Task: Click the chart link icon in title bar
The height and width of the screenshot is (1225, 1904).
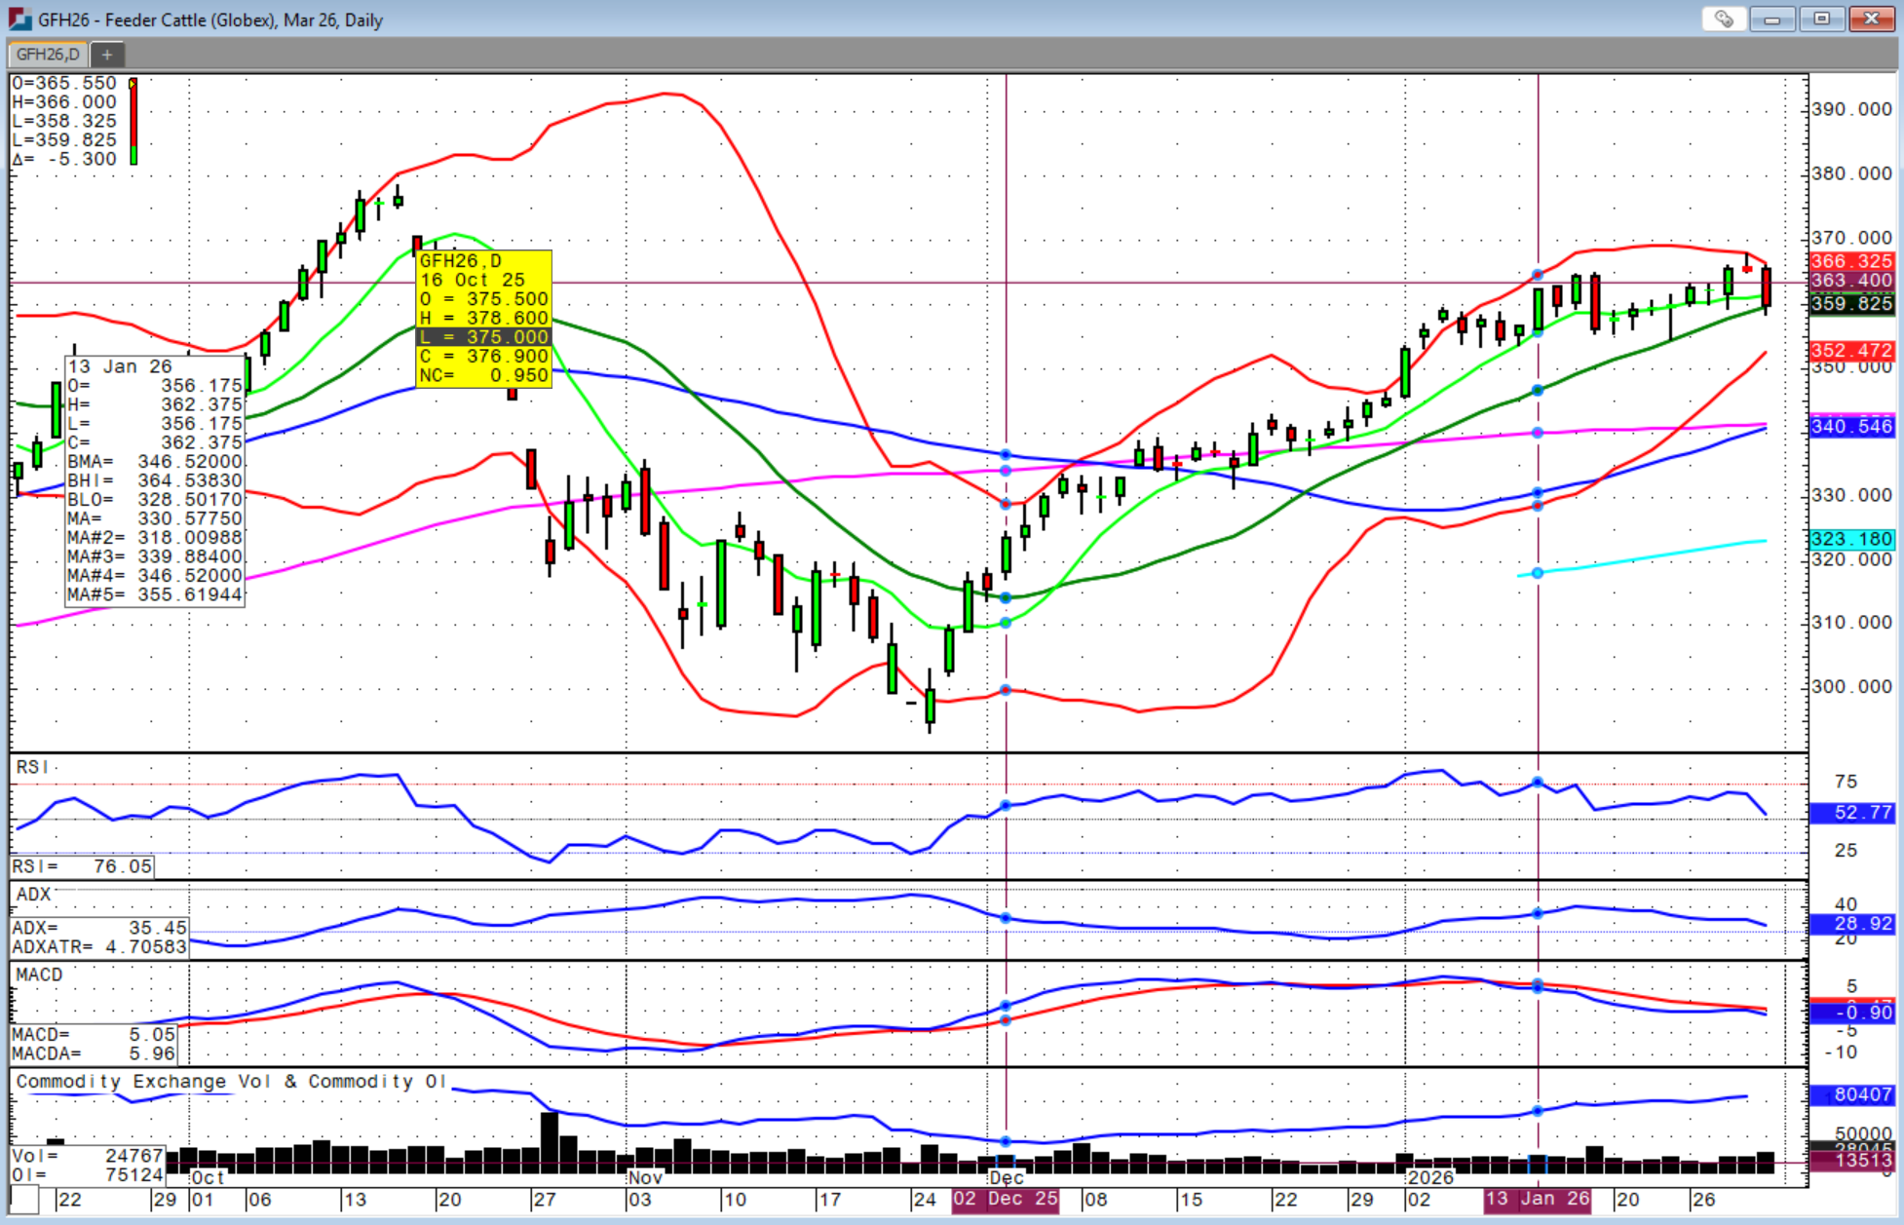Action: [x=1723, y=19]
